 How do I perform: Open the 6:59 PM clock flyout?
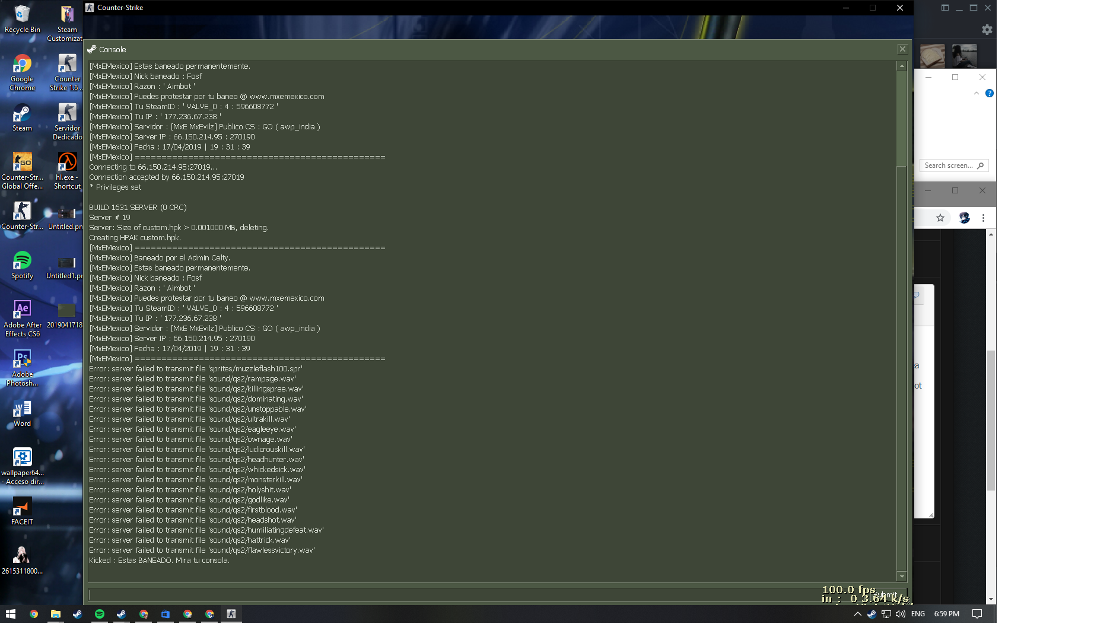tap(946, 614)
